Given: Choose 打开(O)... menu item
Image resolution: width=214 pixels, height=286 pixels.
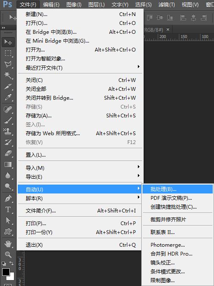Looking at the screenshot, I should point(80,23).
